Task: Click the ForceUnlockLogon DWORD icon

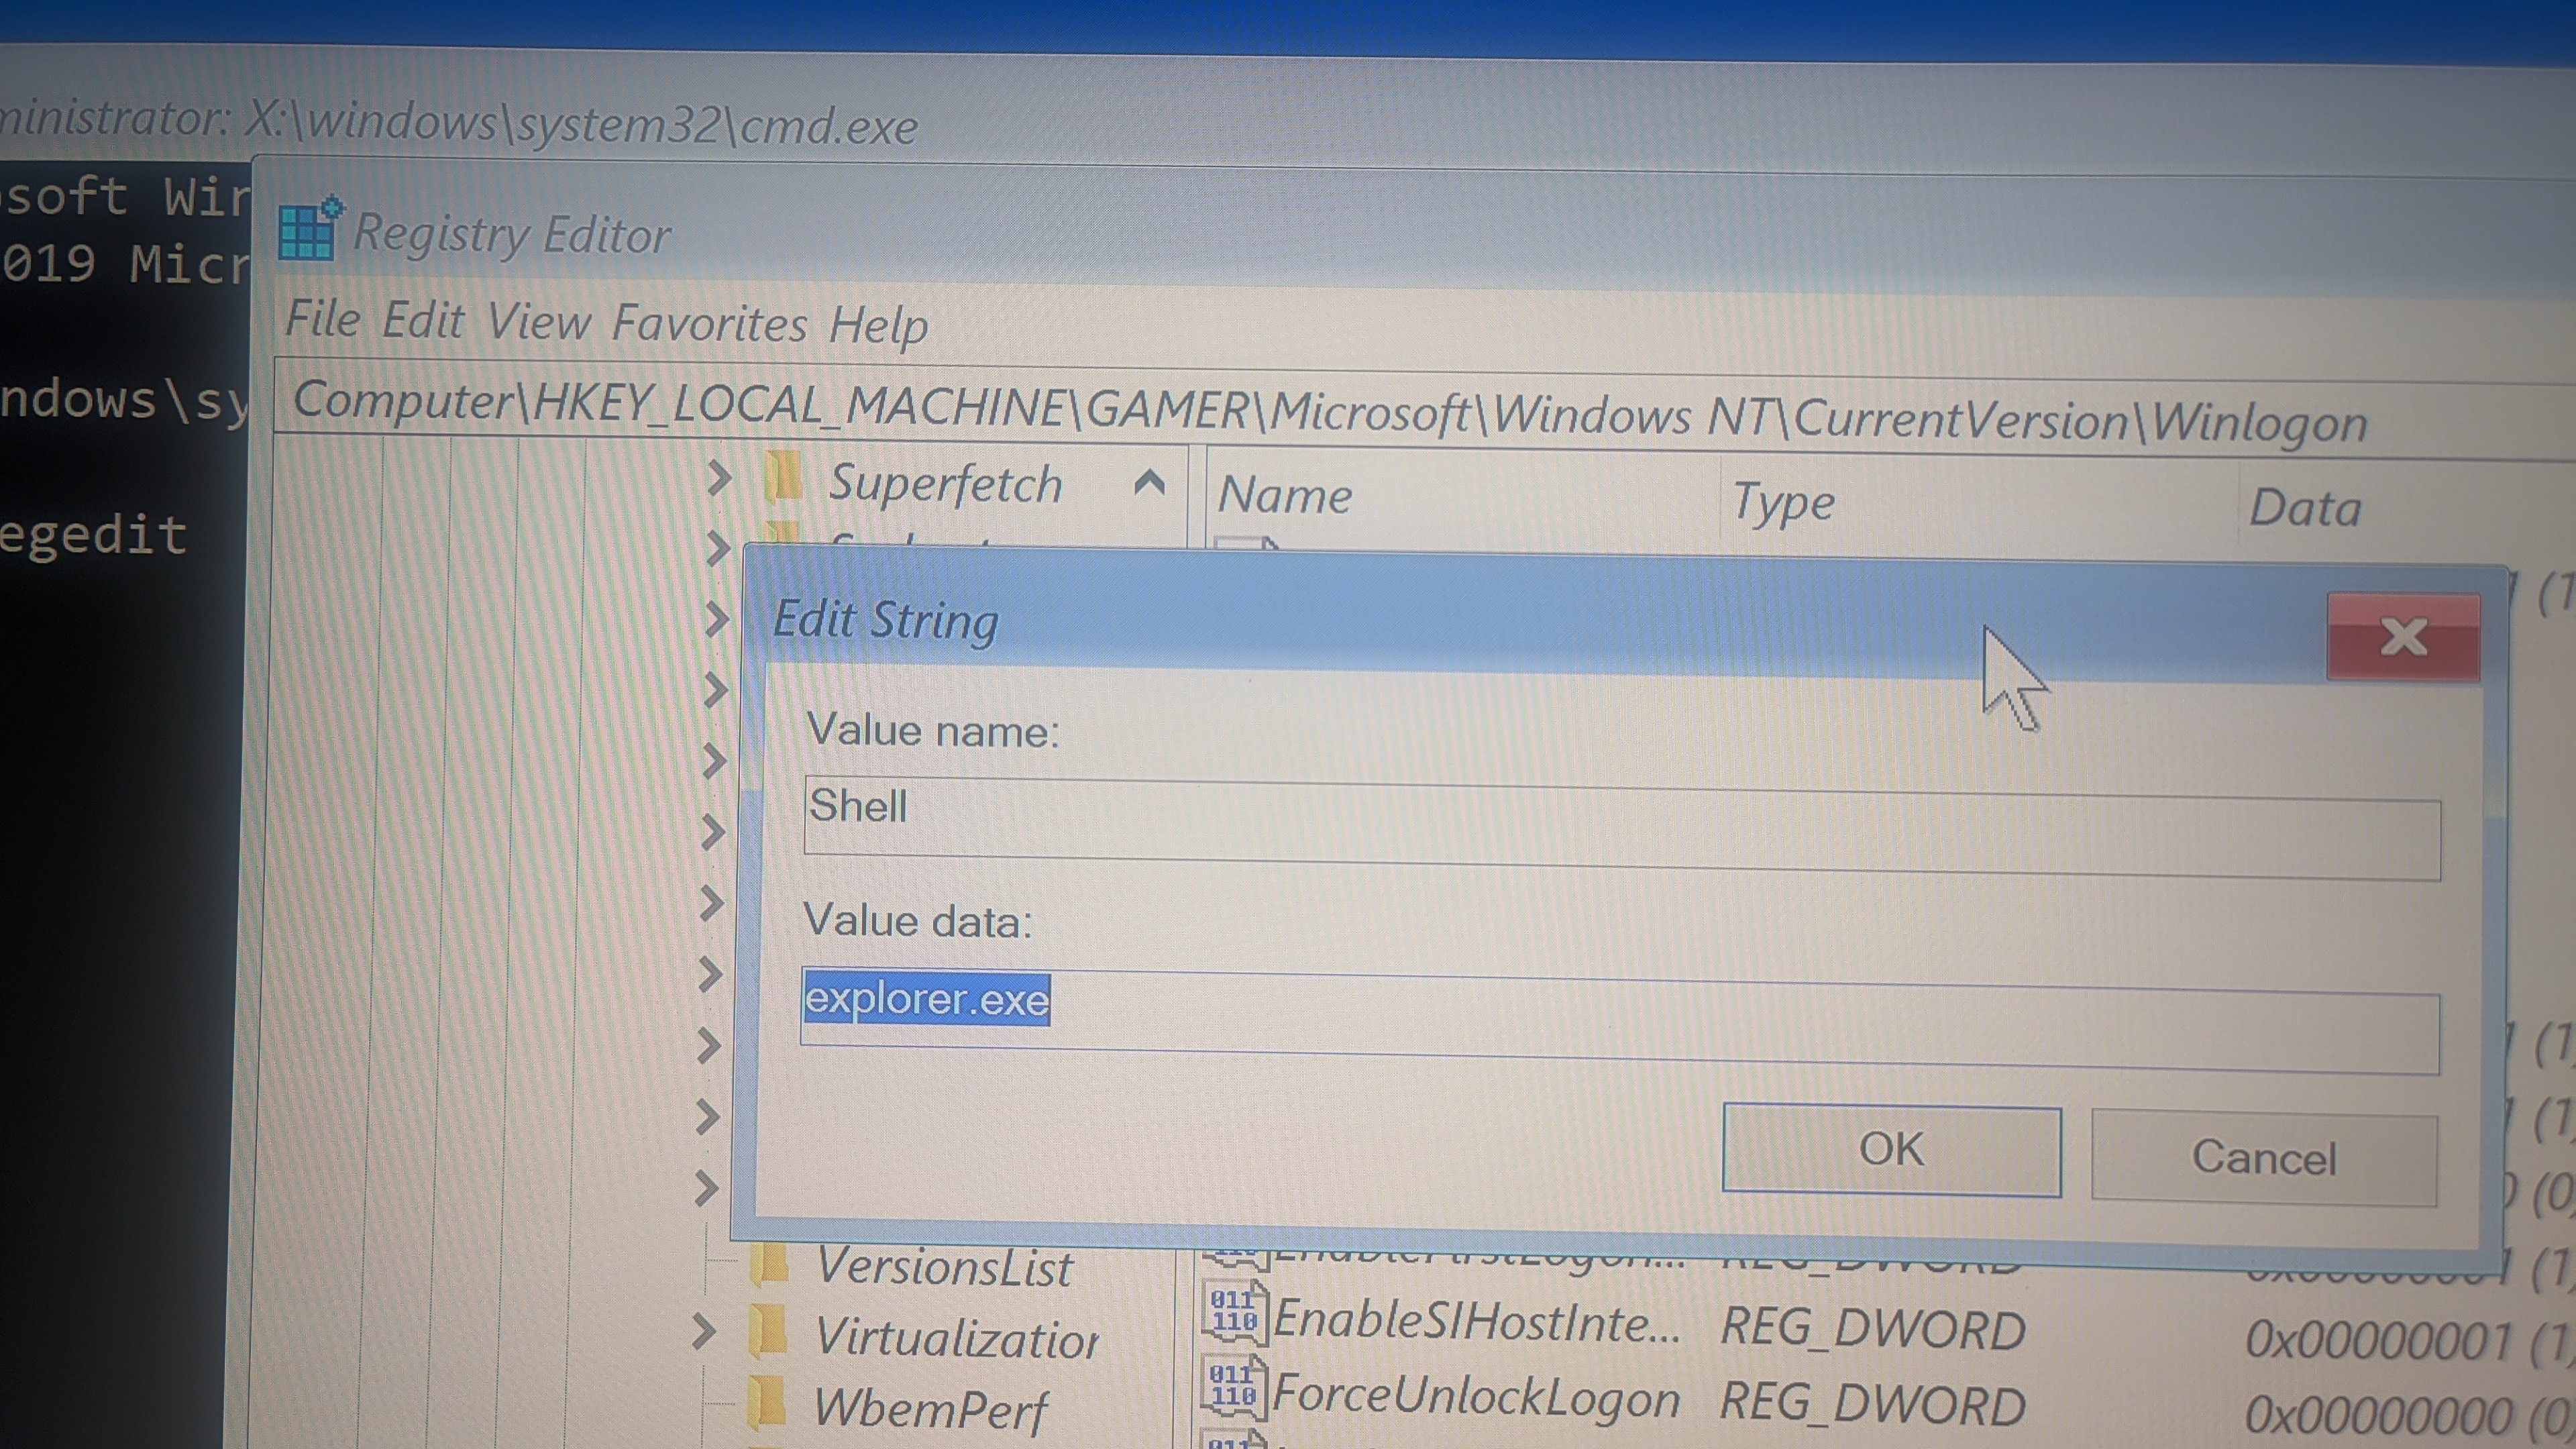Action: pyautogui.click(x=1234, y=1388)
